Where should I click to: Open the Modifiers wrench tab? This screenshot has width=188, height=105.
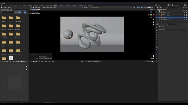(x=157, y=48)
